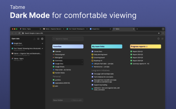The image size is (176, 109).
Task: Click the icon beside tabExtend link
Action: [93, 89]
